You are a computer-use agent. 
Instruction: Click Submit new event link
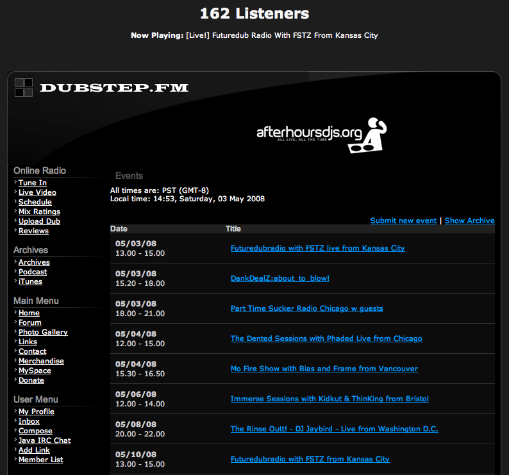(403, 221)
